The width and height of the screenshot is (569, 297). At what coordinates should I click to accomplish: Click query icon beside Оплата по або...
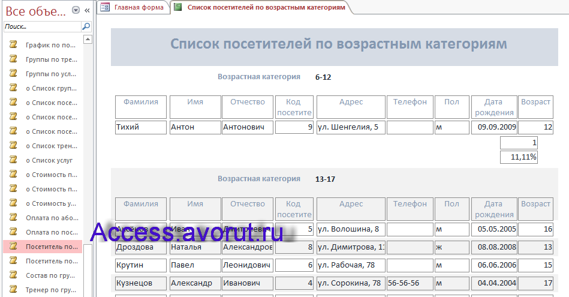click(x=13, y=217)
